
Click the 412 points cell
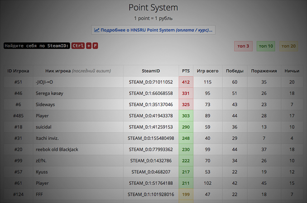(x=186, y=82)
